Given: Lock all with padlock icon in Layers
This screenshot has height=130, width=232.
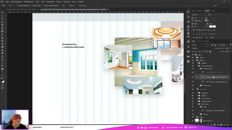Looking at the screenshot, I should [x=210, y=52].
